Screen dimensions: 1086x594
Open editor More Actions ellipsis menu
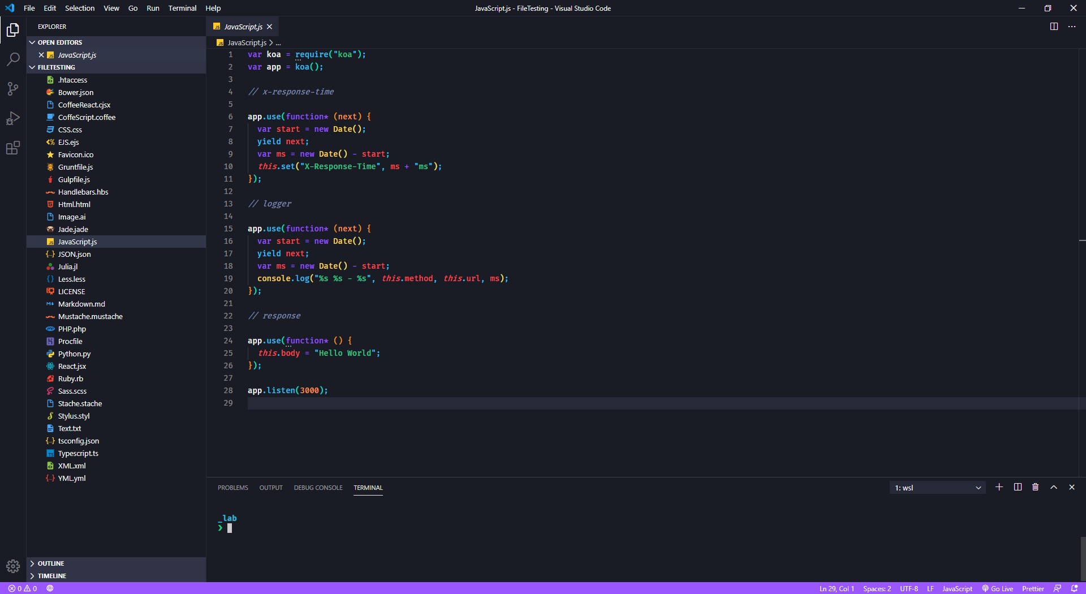1072,27
